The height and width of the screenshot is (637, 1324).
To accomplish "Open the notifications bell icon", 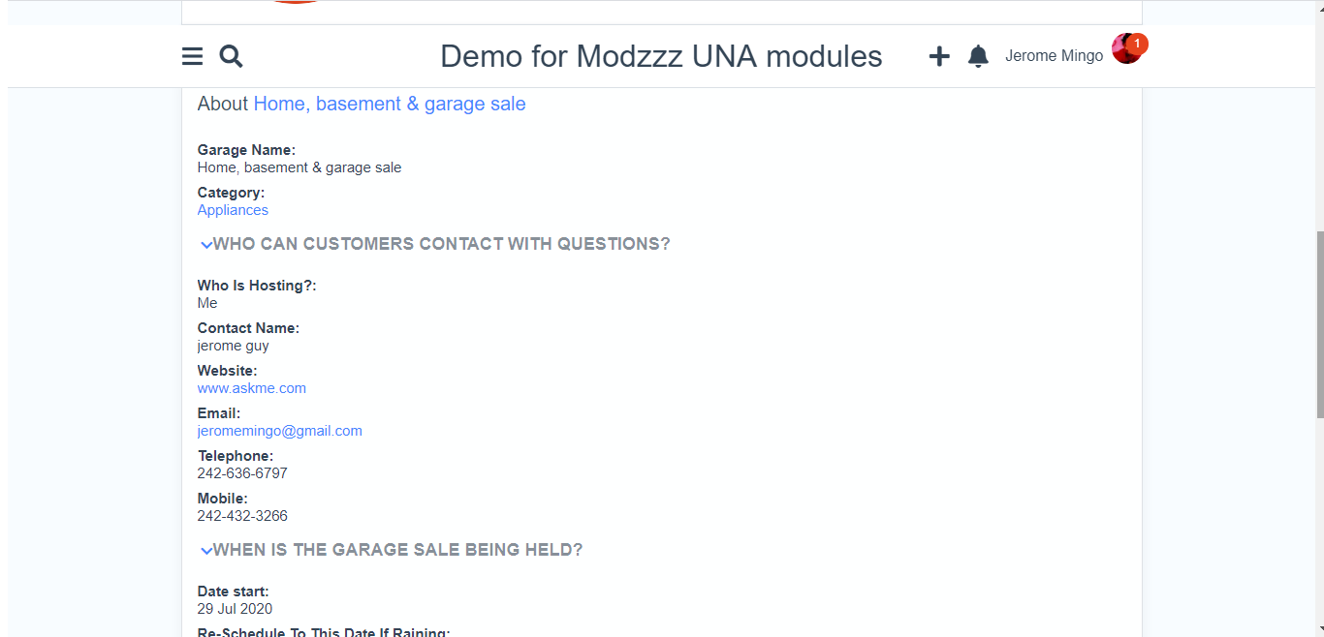I will (x=978, y=56).
